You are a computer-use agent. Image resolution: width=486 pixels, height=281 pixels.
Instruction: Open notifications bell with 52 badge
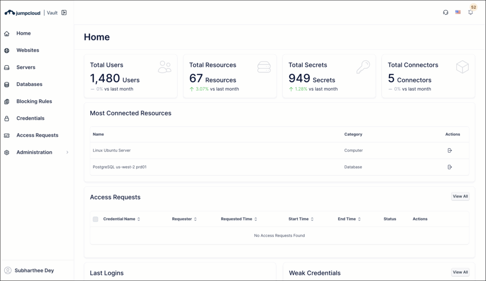click(471, 12)
